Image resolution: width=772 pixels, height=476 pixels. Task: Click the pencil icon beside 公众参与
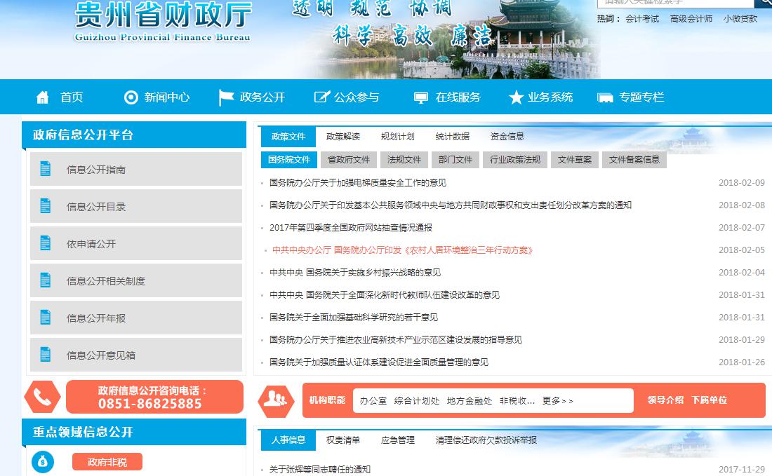[x=321, y=97]
